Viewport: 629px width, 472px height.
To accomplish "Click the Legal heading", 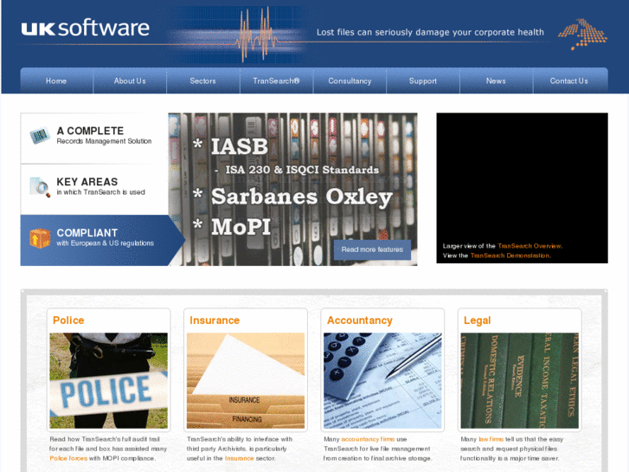I will (477, 320).
